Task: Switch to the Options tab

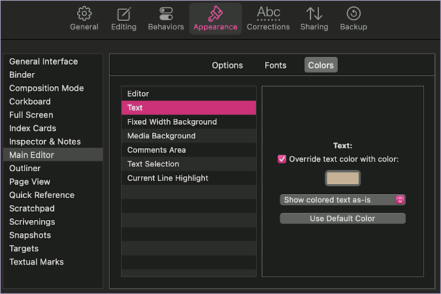Action: [227, 65]
